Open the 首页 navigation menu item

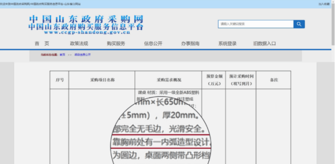click(x=42, y=44)
